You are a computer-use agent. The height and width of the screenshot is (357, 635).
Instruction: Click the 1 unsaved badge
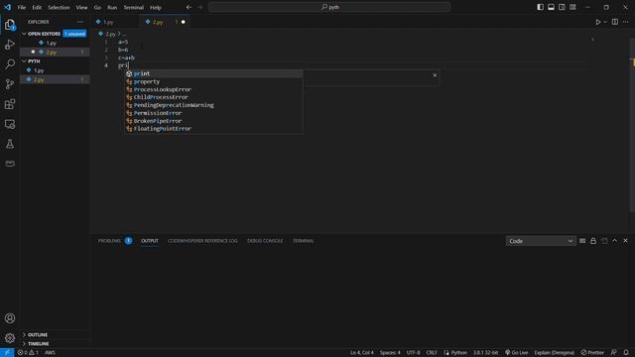click(74, 34)
